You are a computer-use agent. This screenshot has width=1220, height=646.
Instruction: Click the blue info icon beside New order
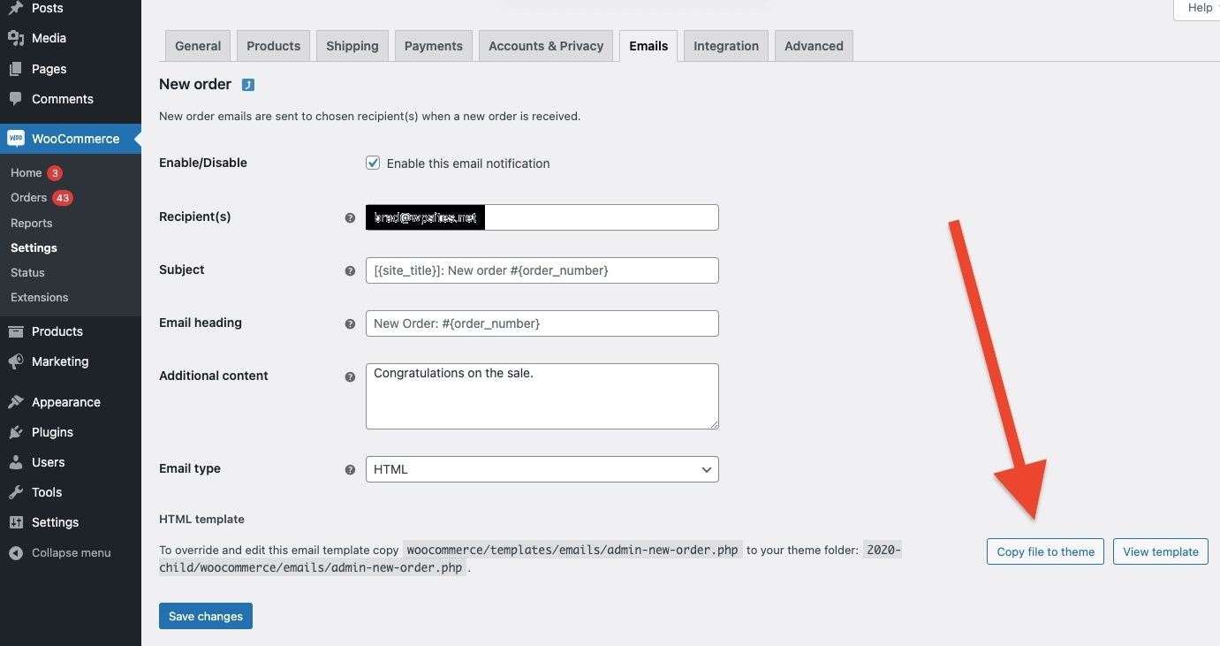[x=246, y=84]
